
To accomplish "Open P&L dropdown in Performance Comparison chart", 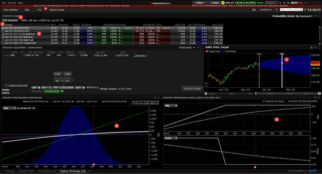I will 9,108.
